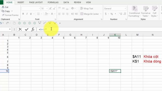Click Decrease Indent icon
Screen dimensions: 162x91
(73, 14)
